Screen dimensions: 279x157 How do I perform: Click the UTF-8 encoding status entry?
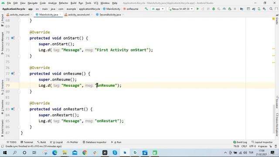(x=252, y=147)
